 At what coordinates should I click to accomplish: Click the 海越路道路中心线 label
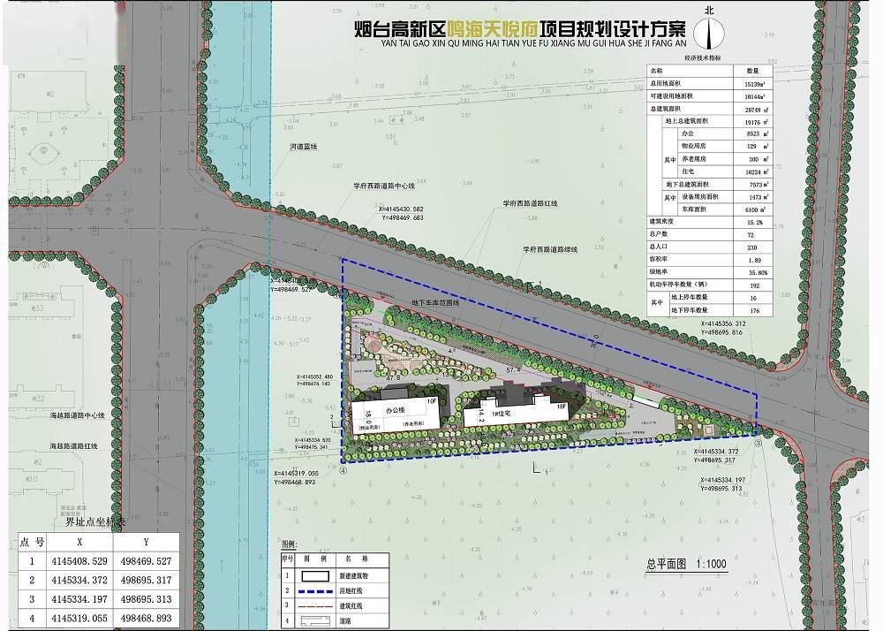[x=77, y=414]
